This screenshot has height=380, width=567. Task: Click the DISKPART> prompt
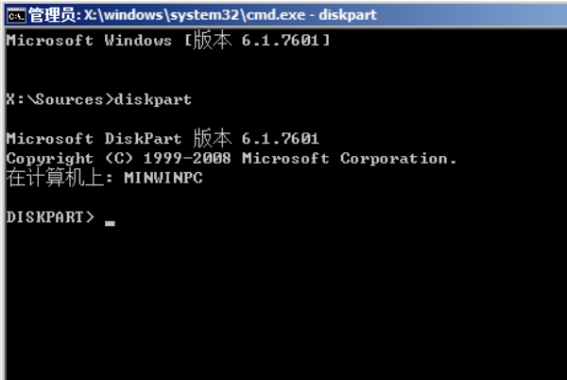[x=51, y=217]
